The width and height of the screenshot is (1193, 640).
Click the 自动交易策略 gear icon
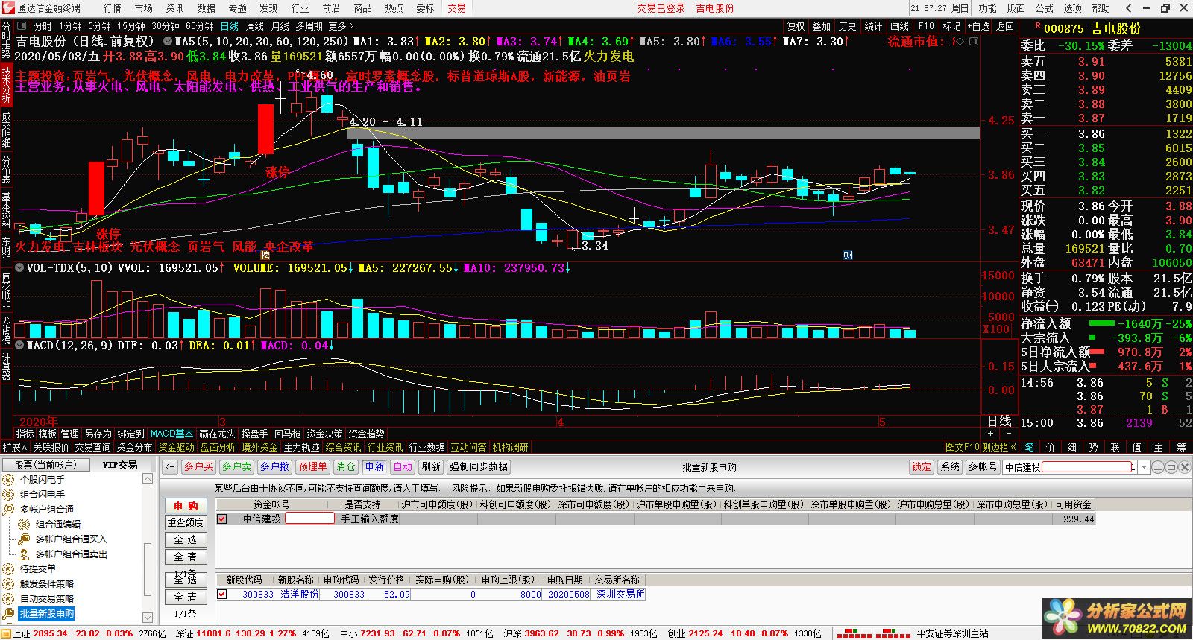[8, 599]
